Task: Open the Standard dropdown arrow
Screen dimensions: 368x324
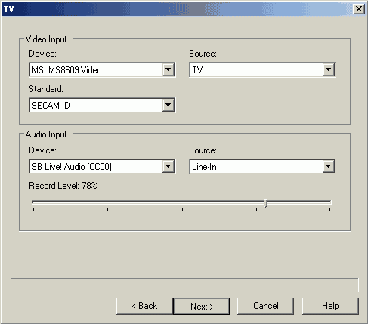Action: (x=169, y=105)
